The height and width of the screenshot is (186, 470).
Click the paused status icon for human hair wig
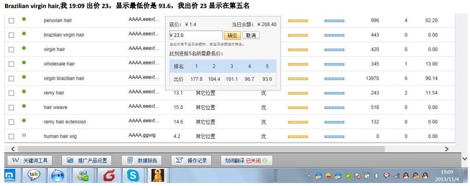[24, 135]
